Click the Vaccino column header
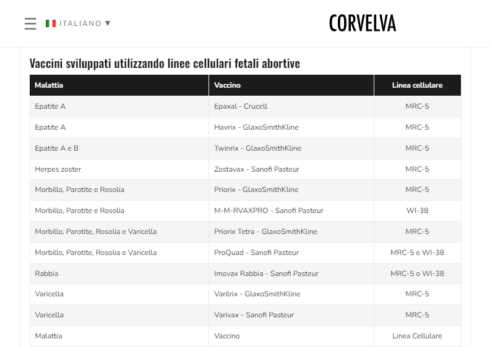The image size is (490, 347). pos(291,85)
